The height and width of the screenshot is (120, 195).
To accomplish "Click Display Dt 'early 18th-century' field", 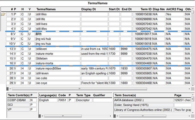I will coord(95,69).
